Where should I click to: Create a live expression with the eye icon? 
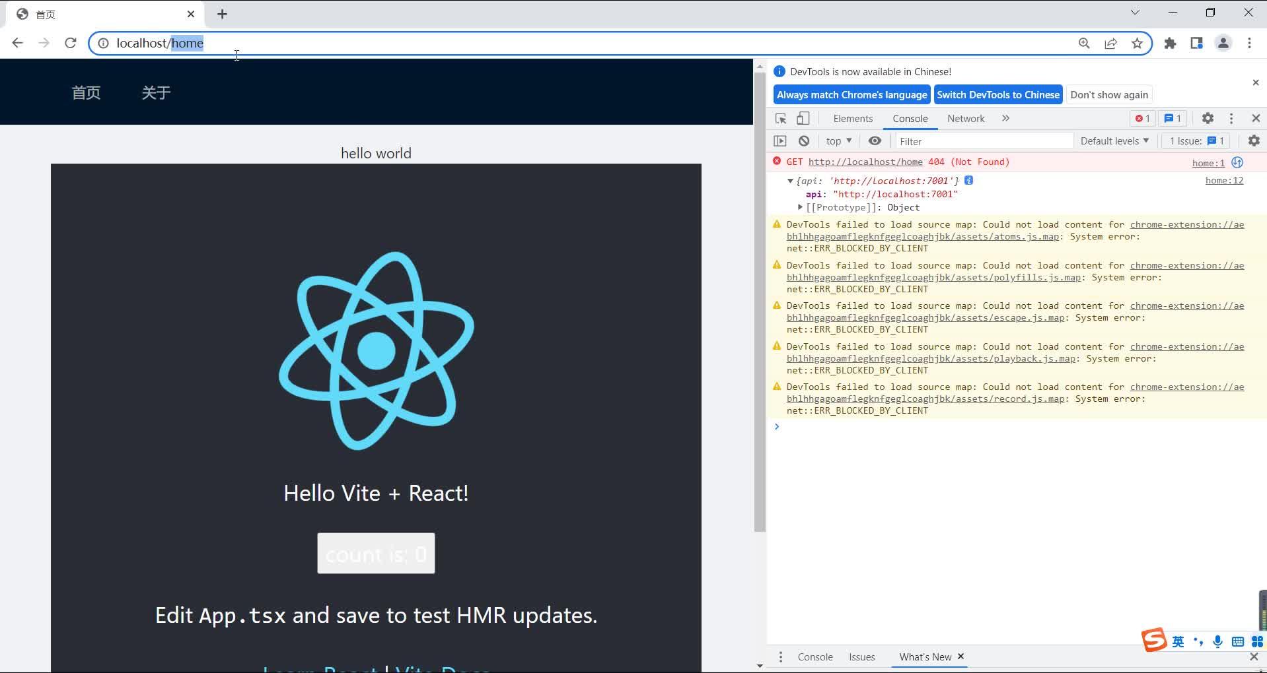pos(875,141)
